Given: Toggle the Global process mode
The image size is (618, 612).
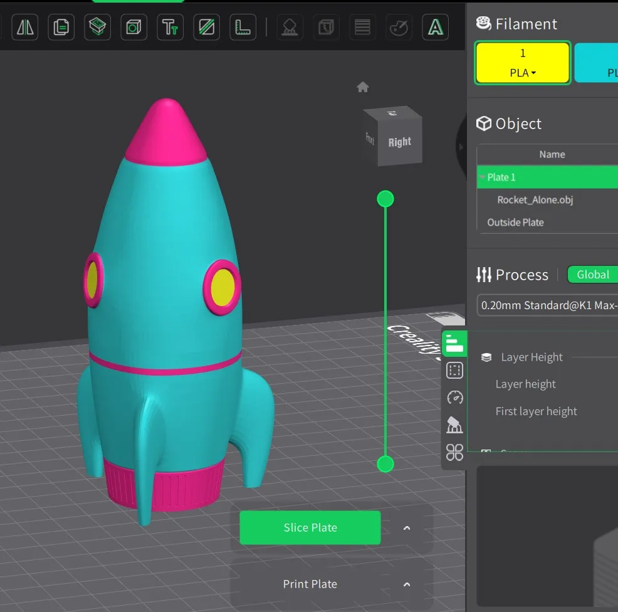Looking at the screenshot, I should (x=592, y=275).
